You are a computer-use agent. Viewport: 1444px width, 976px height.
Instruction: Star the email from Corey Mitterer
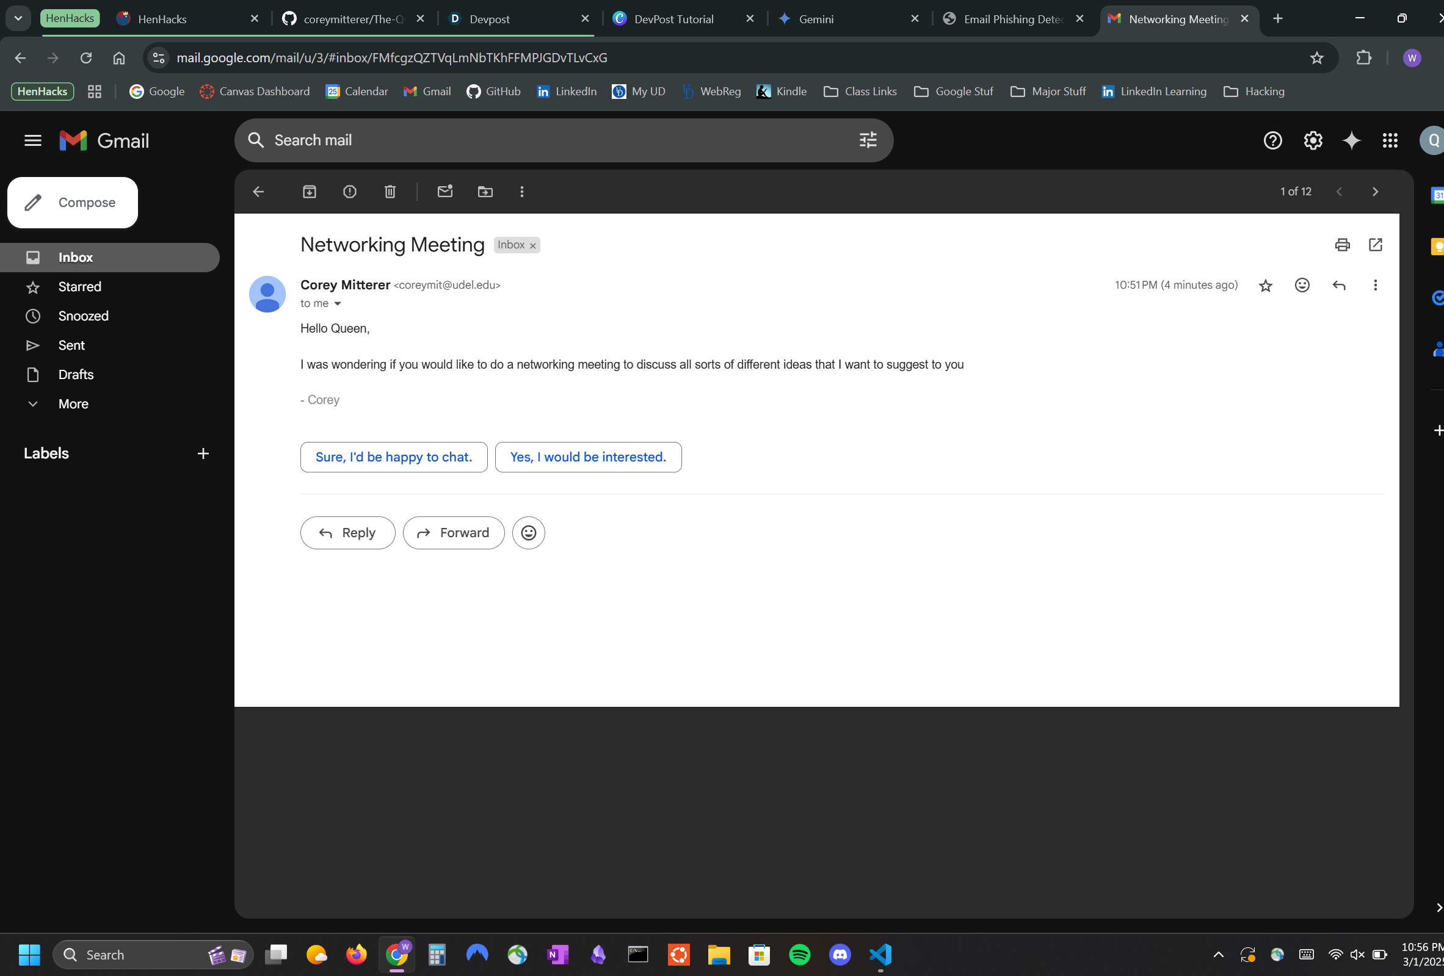(1265, 286)
